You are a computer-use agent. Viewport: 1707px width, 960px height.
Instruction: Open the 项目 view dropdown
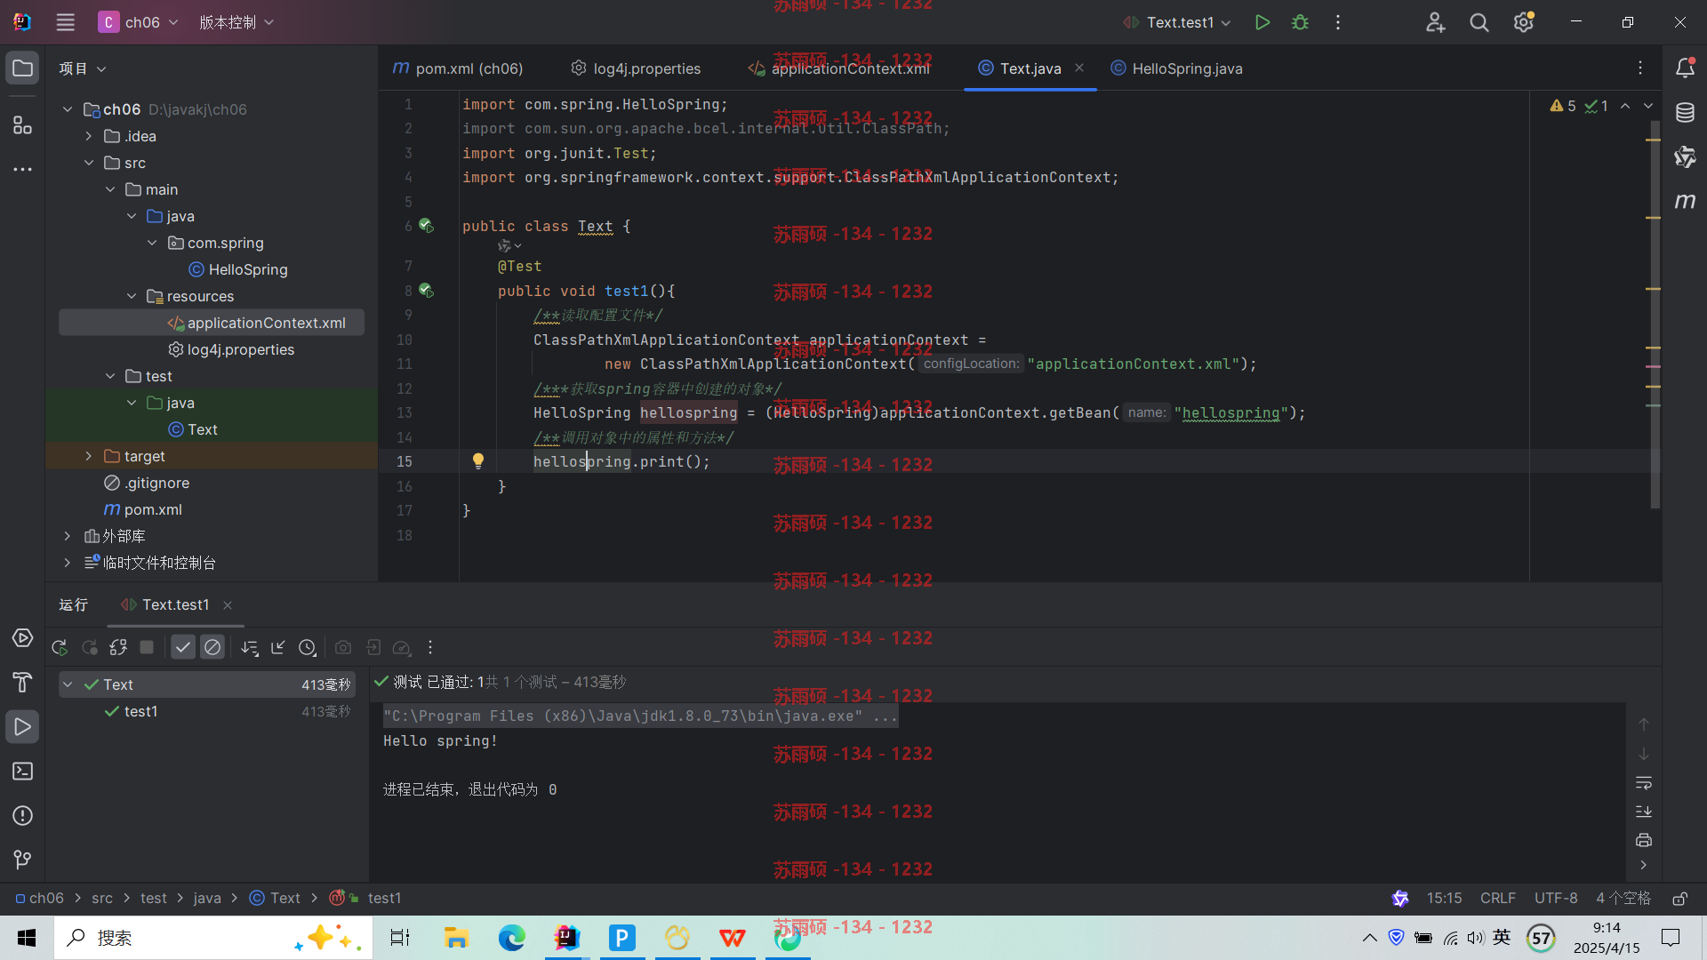[x=83, y=68]
